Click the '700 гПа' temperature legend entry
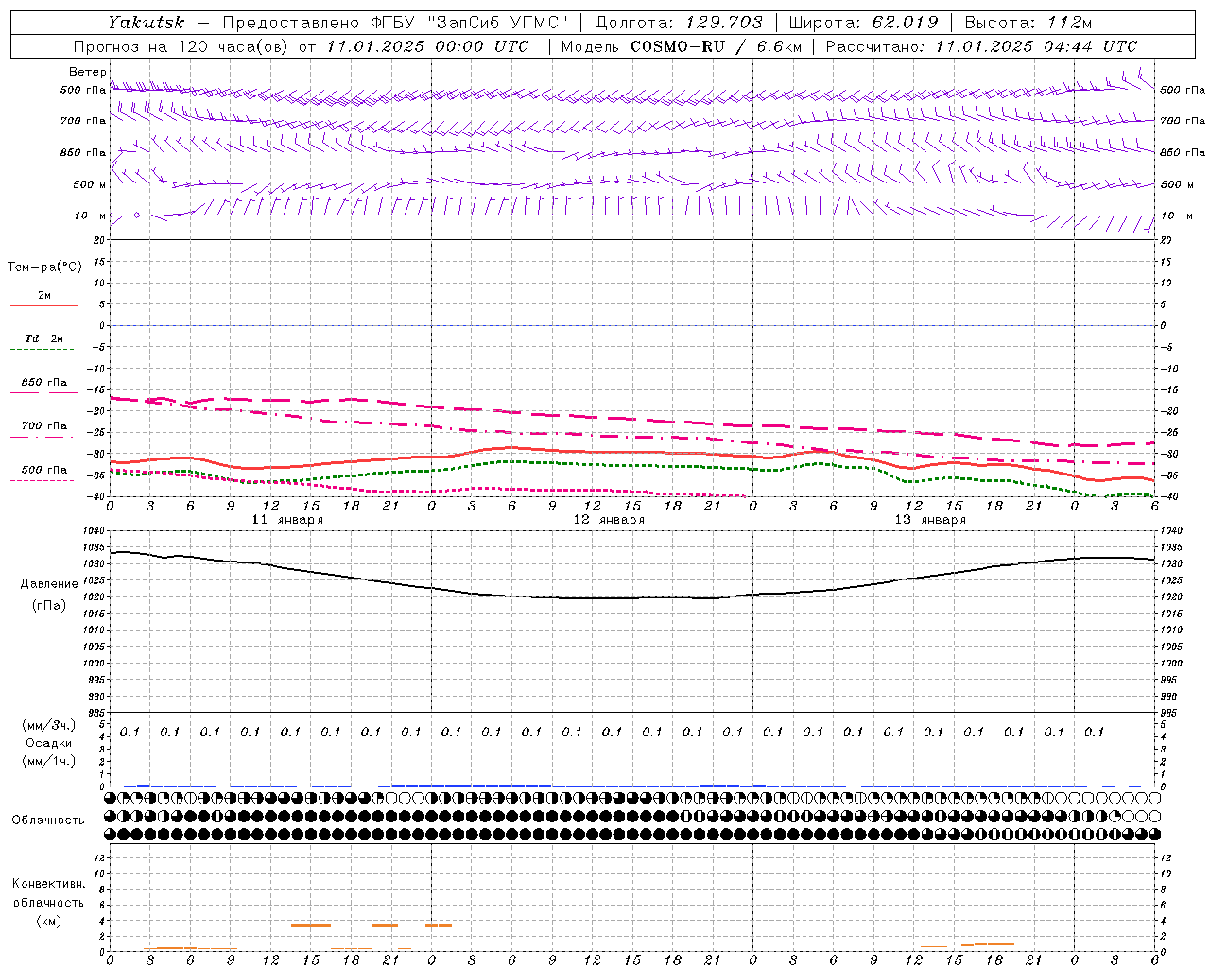The image size is (1210, 968). click(44, 426)
